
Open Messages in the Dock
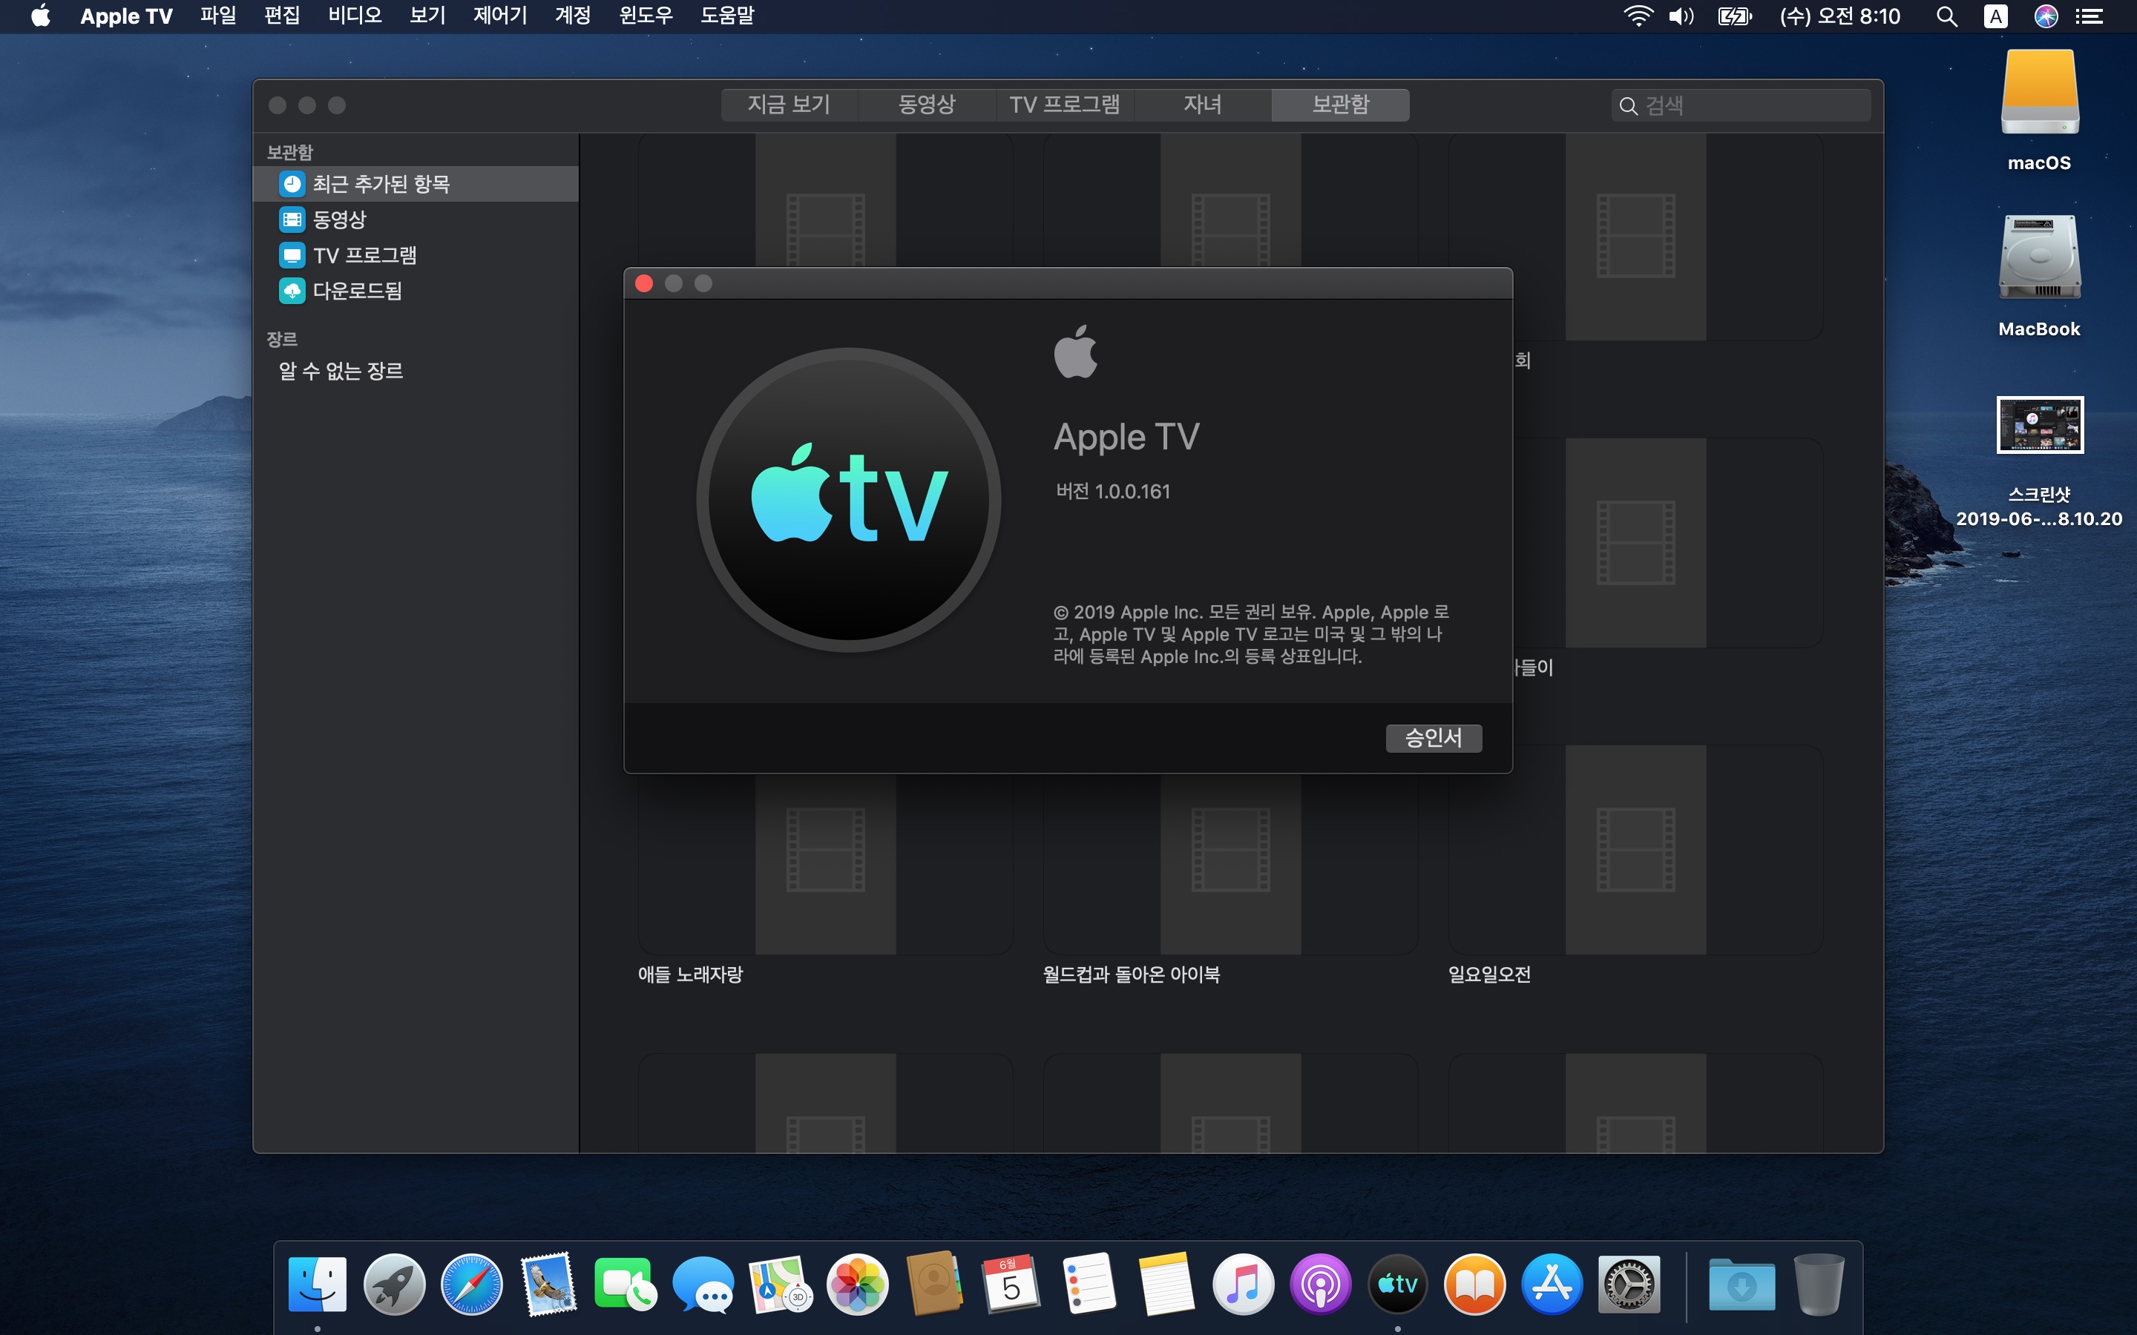coord(703,1284)
